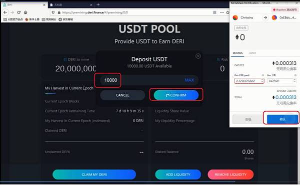The image size is (300, 185).
Task: Click the Christina account avatar in MetaMask
Action: 235,17
